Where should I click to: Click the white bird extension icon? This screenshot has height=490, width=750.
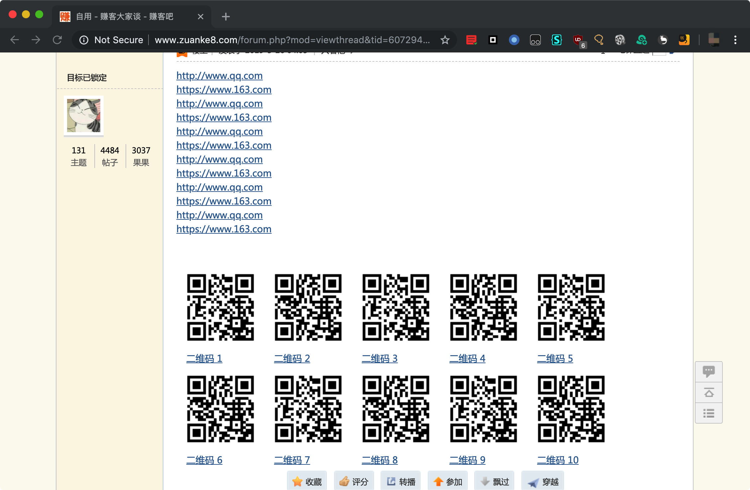point(663,40)
